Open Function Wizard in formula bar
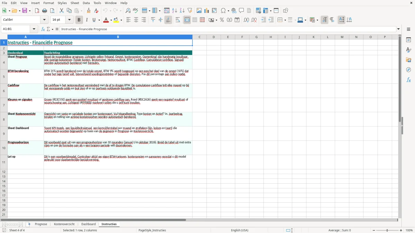 (x=43, y=29)
